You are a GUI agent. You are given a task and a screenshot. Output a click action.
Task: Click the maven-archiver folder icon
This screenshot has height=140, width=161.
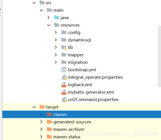pos(49,129)
